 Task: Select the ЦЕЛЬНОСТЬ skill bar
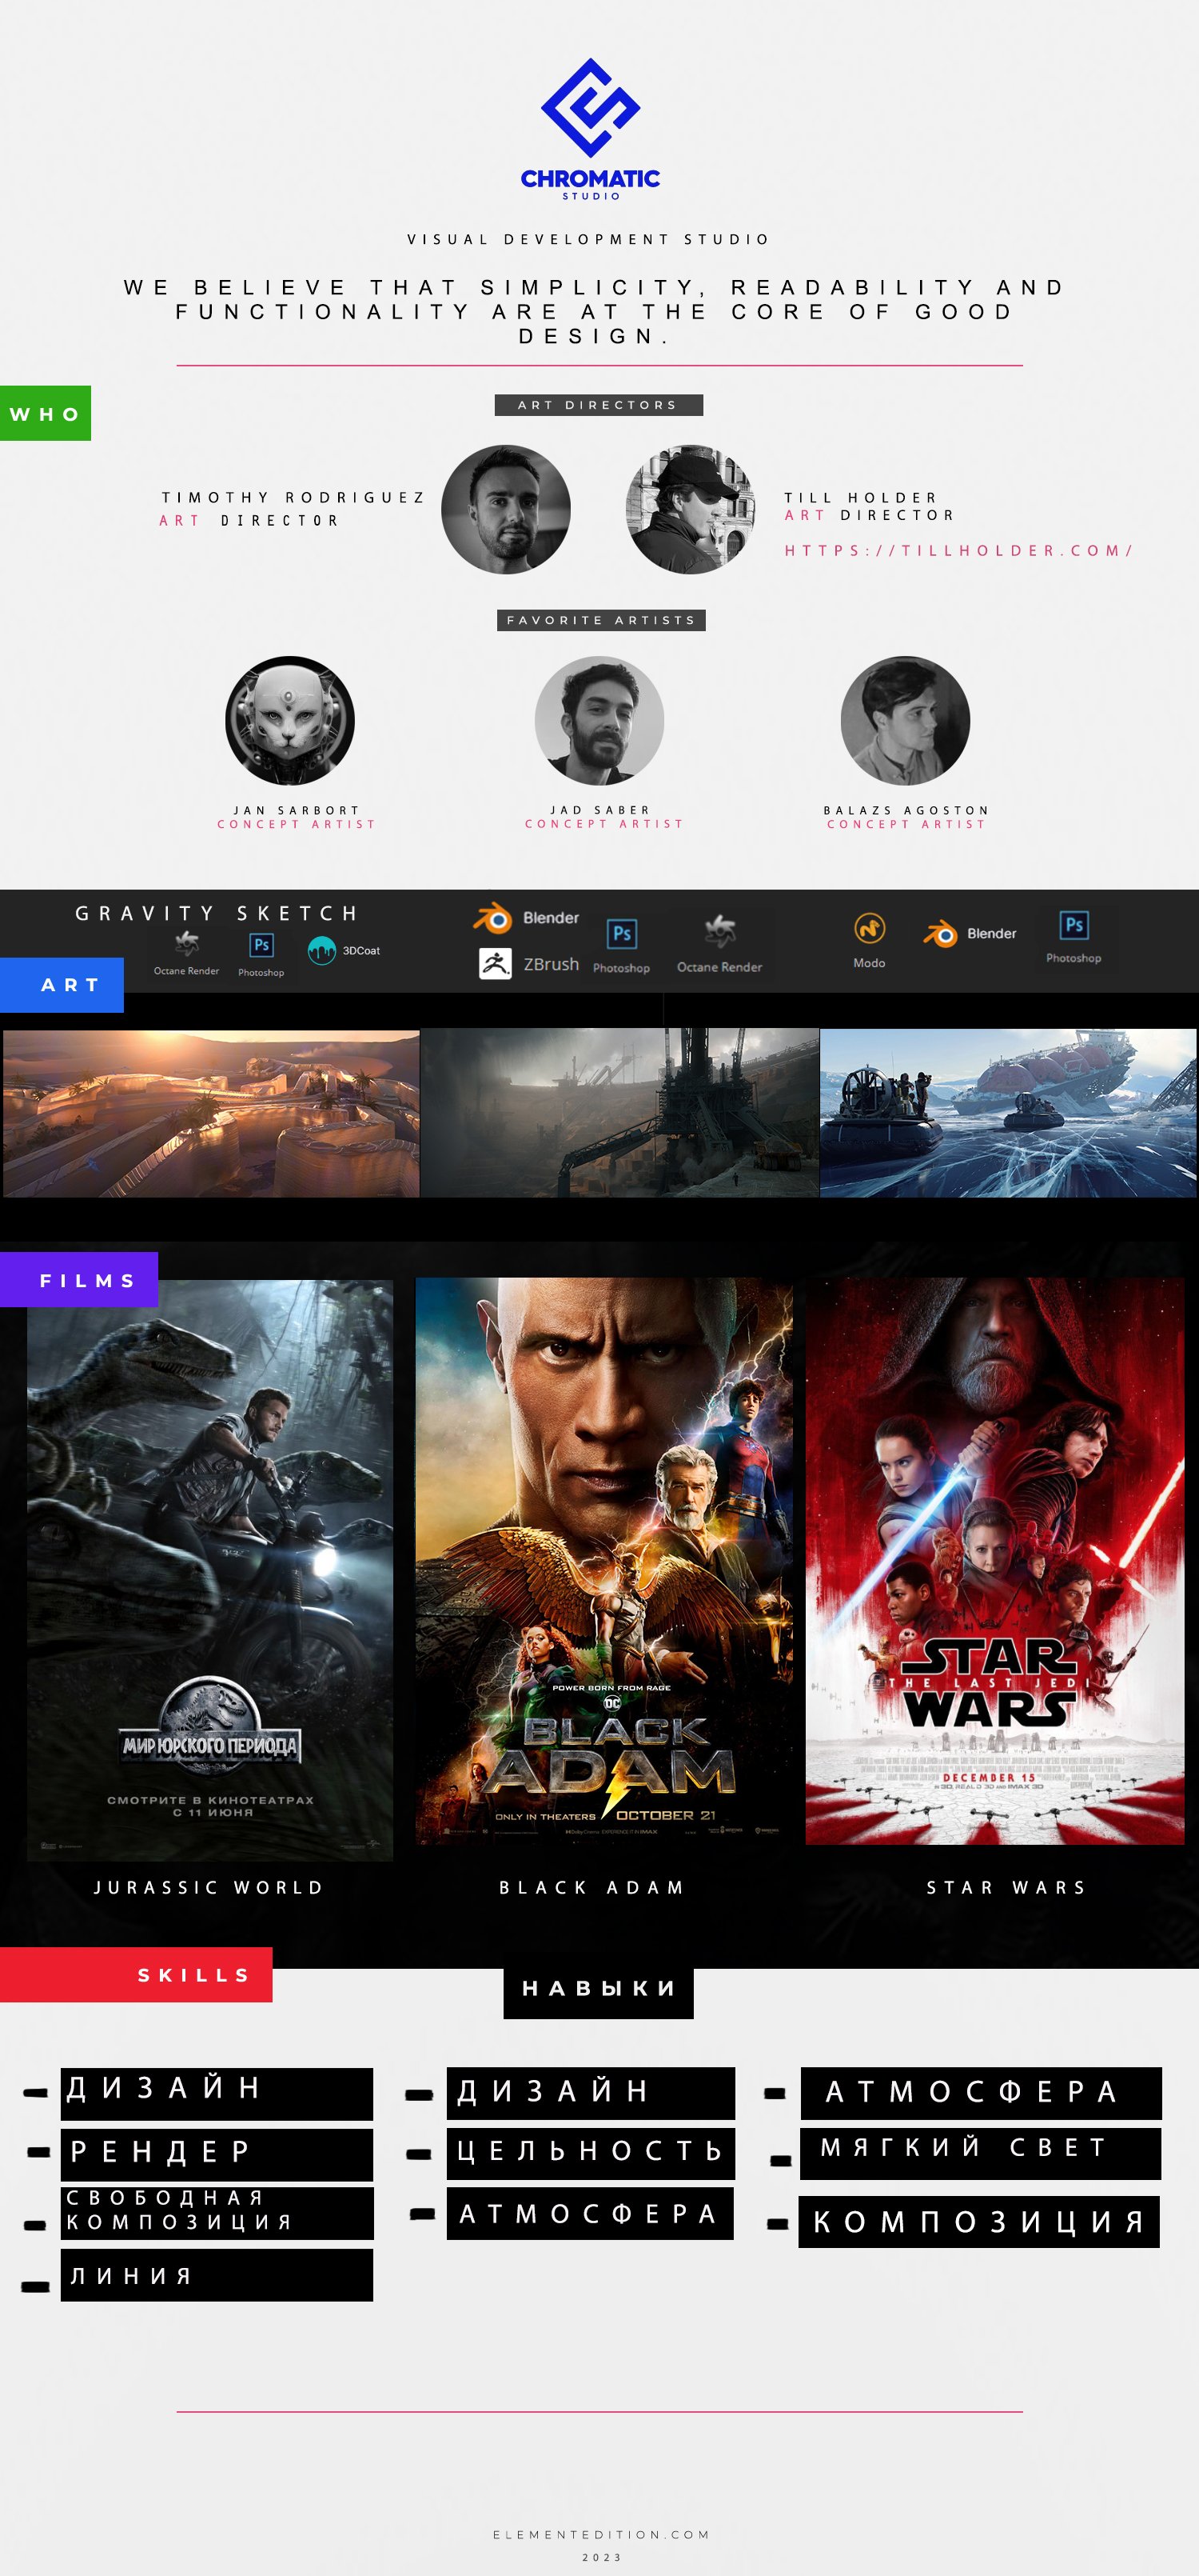(x=591, y=2153)
